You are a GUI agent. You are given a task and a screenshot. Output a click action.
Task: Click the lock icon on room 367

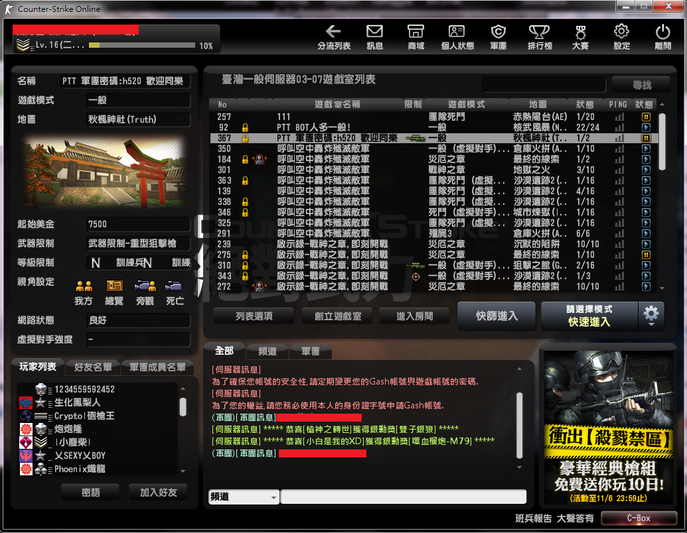(245, 138)
